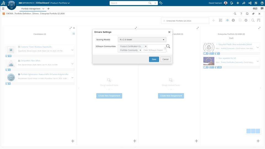The height and width of the screenshot is (149, 265).
Task: Close the Candidates column
Action: coord(74,28)
